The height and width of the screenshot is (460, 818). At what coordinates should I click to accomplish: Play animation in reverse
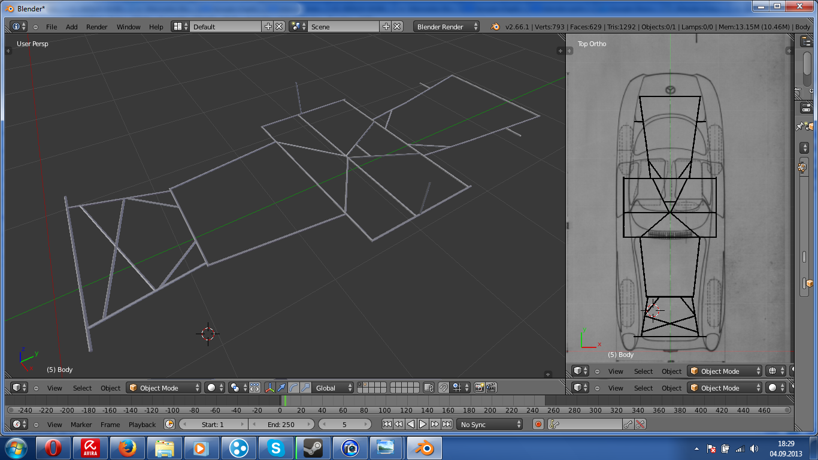(x=411, y=424)
